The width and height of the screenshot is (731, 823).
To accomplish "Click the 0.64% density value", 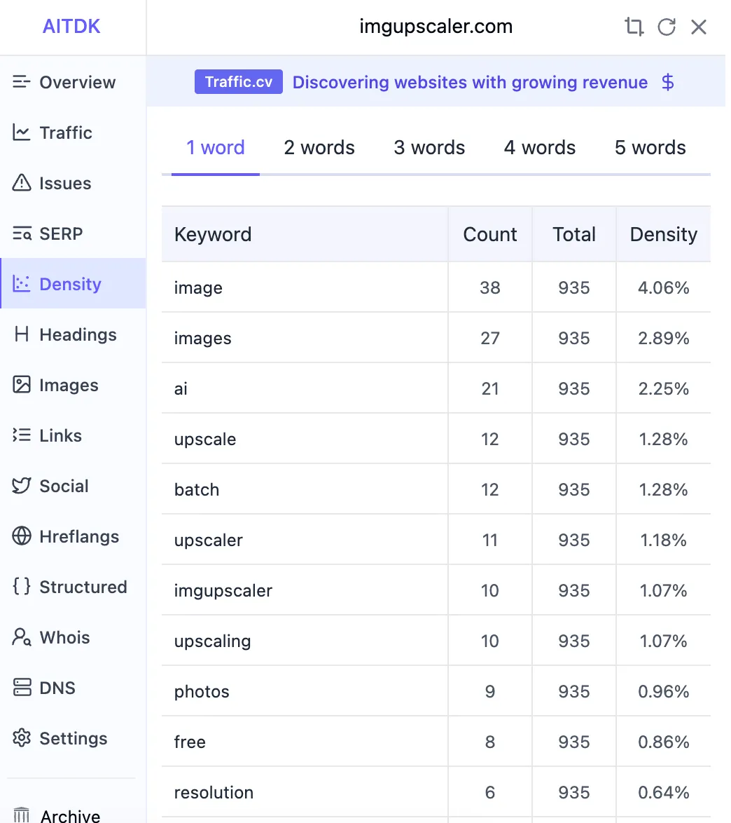I will pyautogui.click(x=663, y=793).
